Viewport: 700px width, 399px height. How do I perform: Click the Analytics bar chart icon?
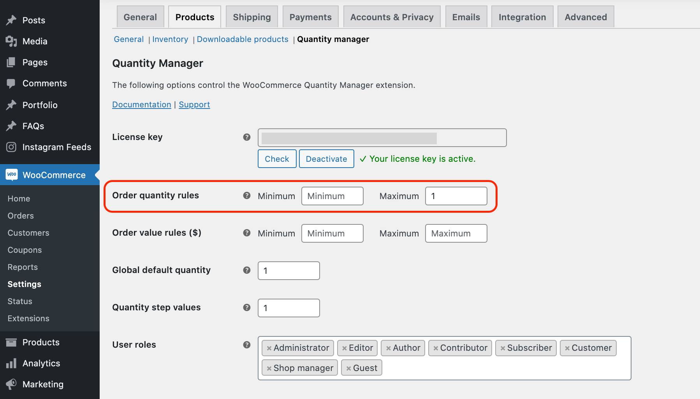coord(11,363)
